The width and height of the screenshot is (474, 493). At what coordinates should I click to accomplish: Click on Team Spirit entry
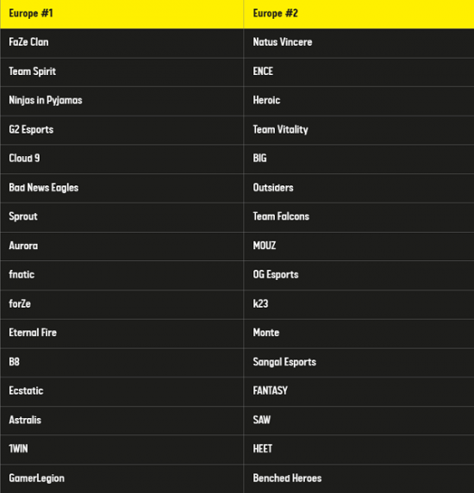tap(33, 72)
